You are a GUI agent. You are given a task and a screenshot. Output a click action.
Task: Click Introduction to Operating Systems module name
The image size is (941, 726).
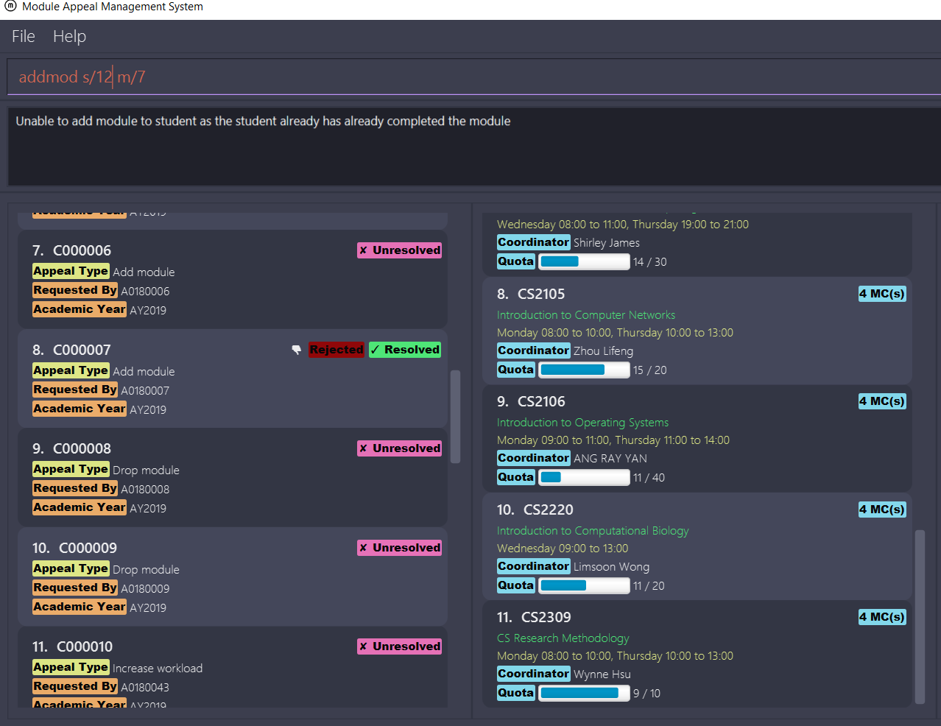pos(582,422)
